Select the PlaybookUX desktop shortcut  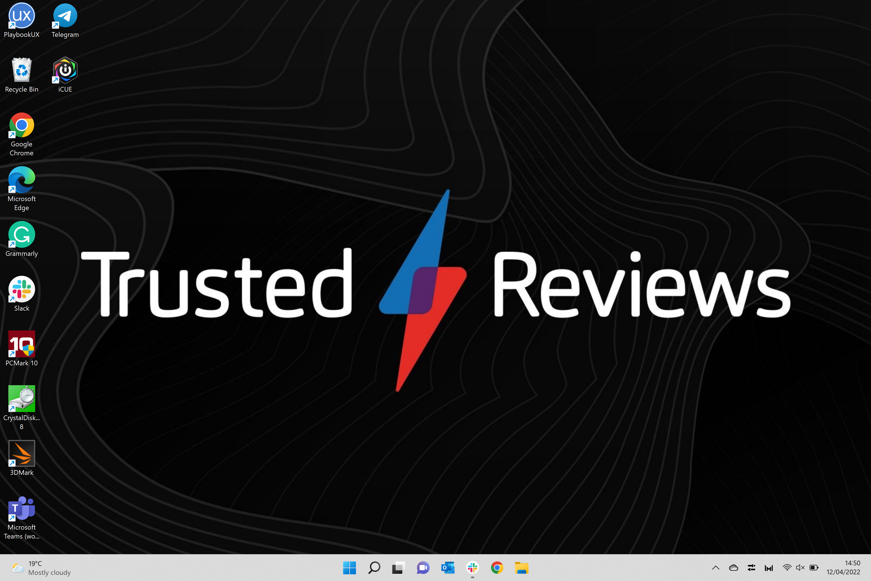tap(21, 20)
